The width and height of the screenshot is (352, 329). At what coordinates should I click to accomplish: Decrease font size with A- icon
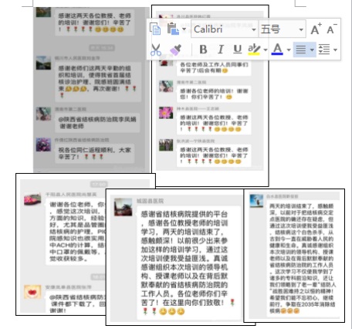point(332,29)
